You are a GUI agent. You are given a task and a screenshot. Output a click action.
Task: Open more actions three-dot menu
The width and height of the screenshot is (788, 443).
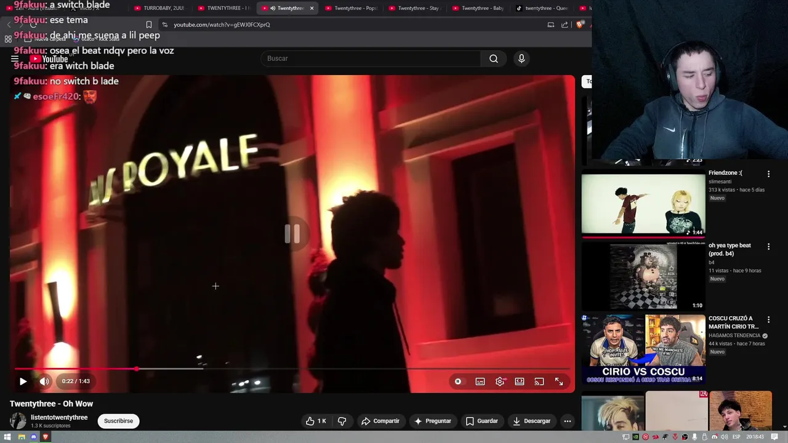568,421
